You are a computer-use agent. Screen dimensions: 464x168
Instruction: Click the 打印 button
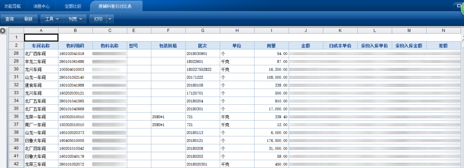(x=98, y=19)
